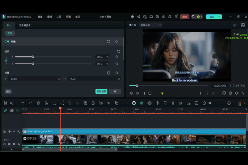
Task: Click the position Y value field -99.21
Action: pos(94,79)
